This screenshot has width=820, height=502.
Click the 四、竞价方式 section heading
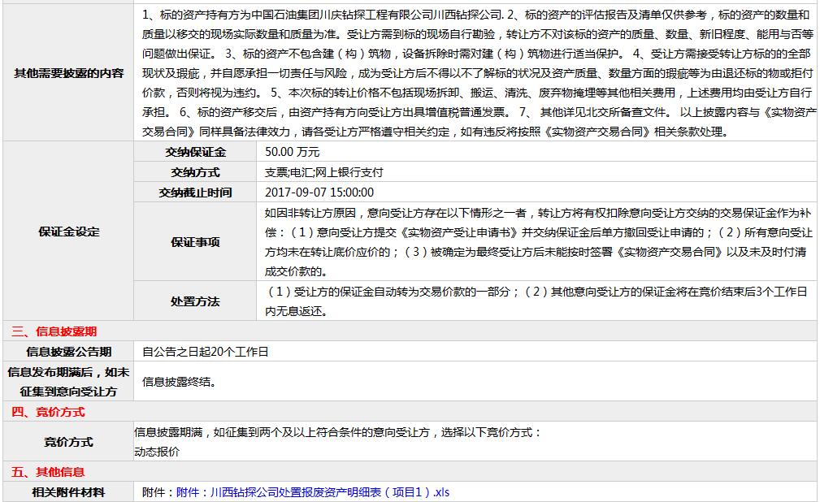tap(48, 412)
